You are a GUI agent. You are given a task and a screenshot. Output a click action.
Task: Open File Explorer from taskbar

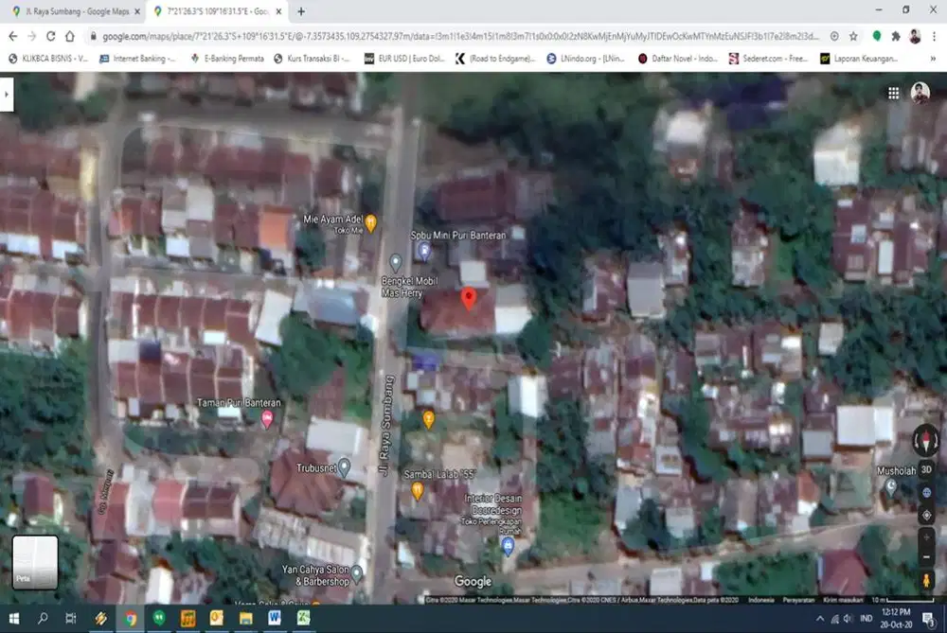pos(246,618)
